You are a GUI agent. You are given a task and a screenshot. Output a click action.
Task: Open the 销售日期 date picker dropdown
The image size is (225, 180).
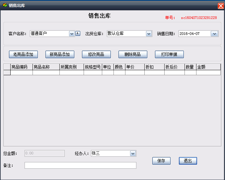click(x=214, y=34)
